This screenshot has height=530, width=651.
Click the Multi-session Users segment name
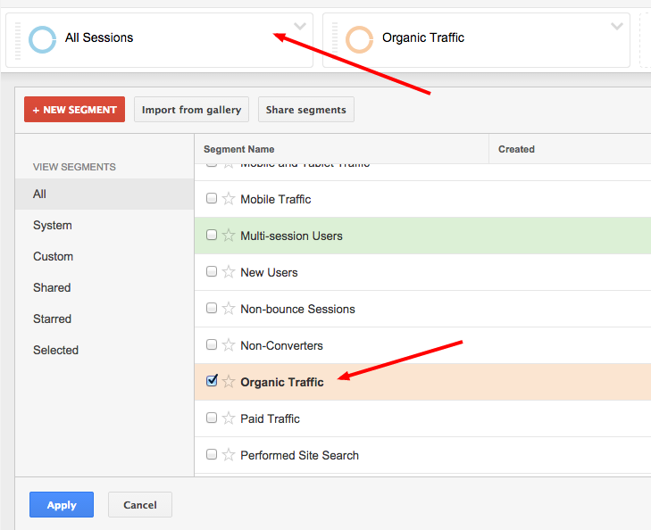(x=291, y=236)
